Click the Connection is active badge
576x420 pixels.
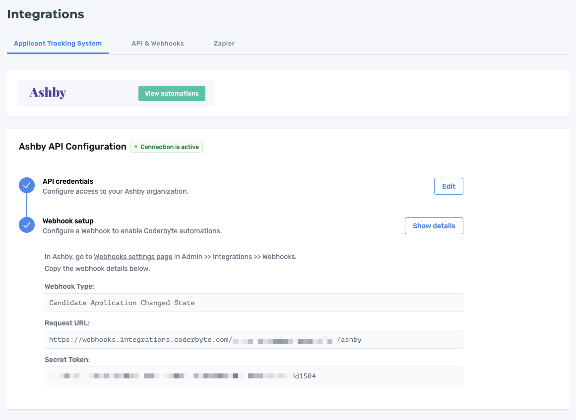(167, 147)
